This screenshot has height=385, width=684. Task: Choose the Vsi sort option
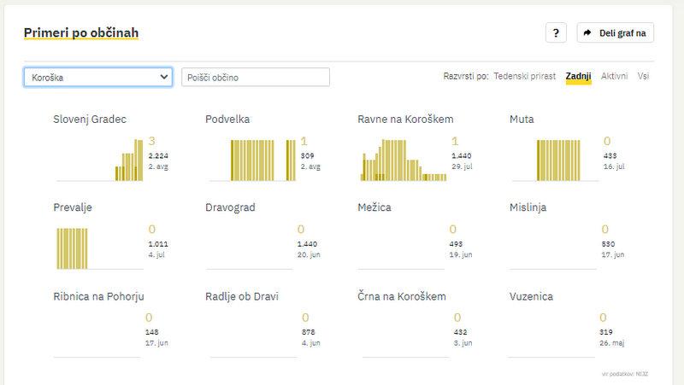[x=643, y=77]
